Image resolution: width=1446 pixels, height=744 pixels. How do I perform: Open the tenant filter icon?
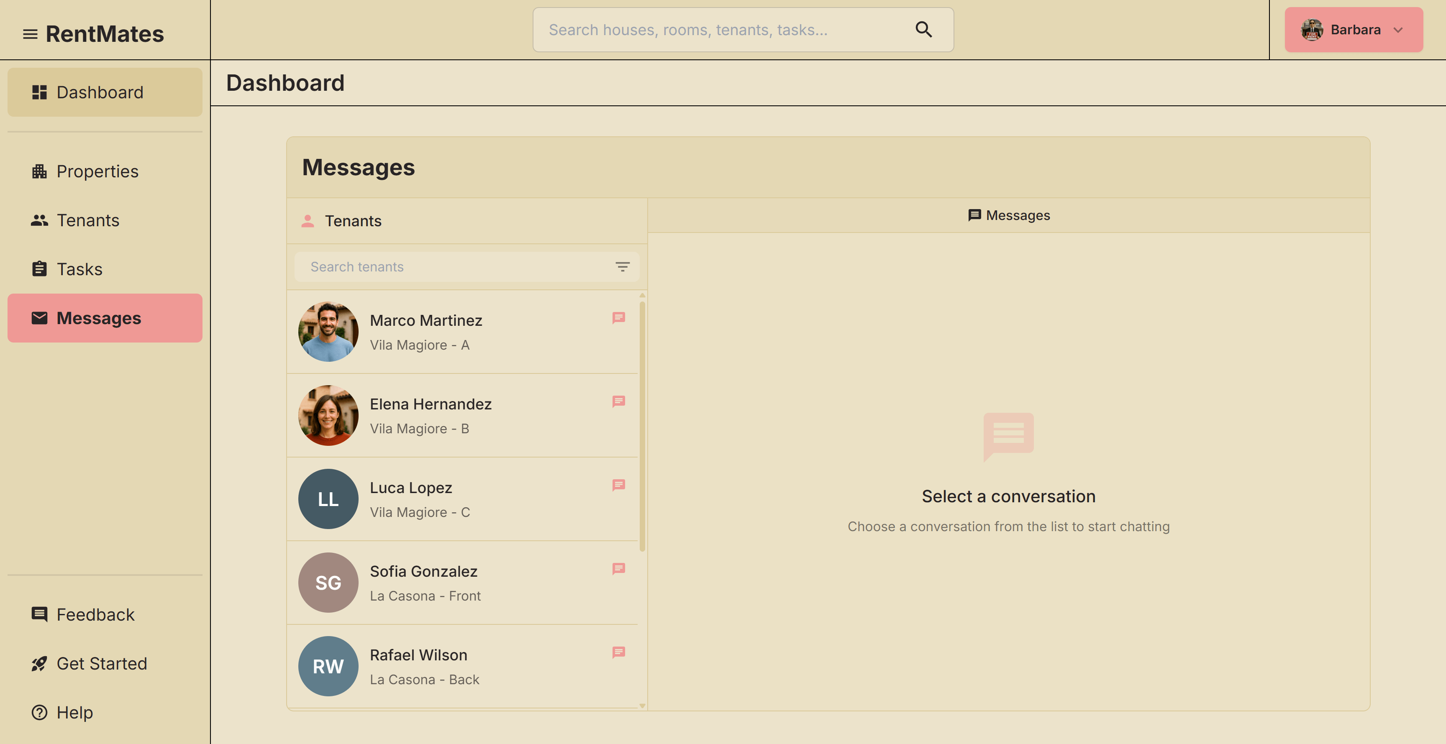(x=623, y=267)
